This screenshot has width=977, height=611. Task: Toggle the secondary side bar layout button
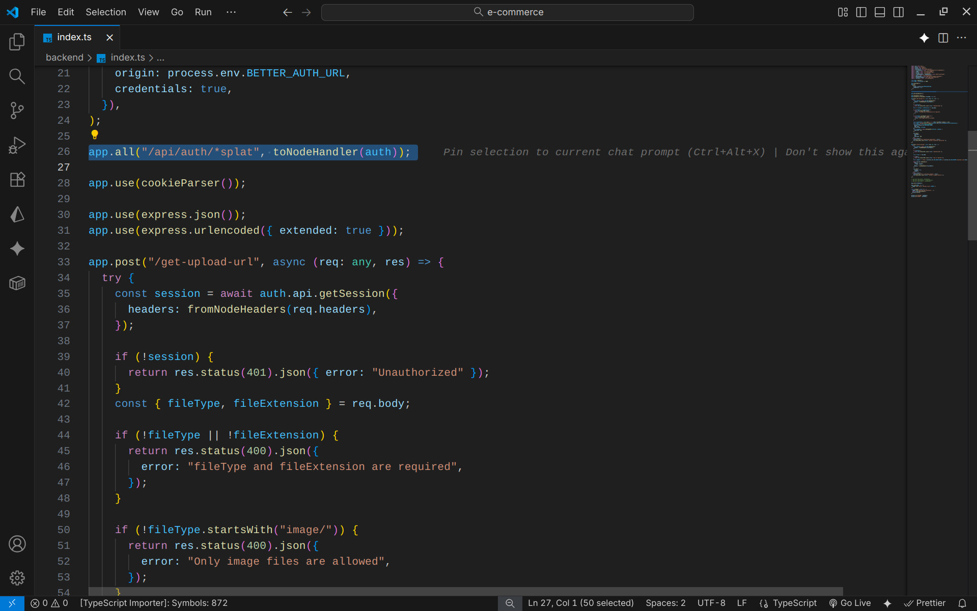899,12
